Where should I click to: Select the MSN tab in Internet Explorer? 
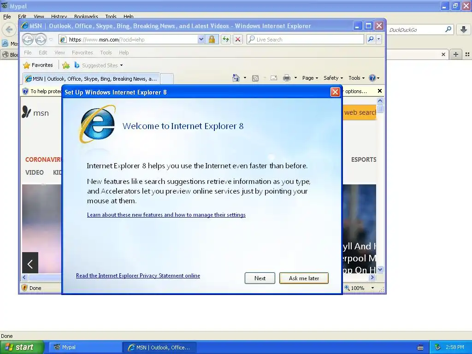[91, 79]
